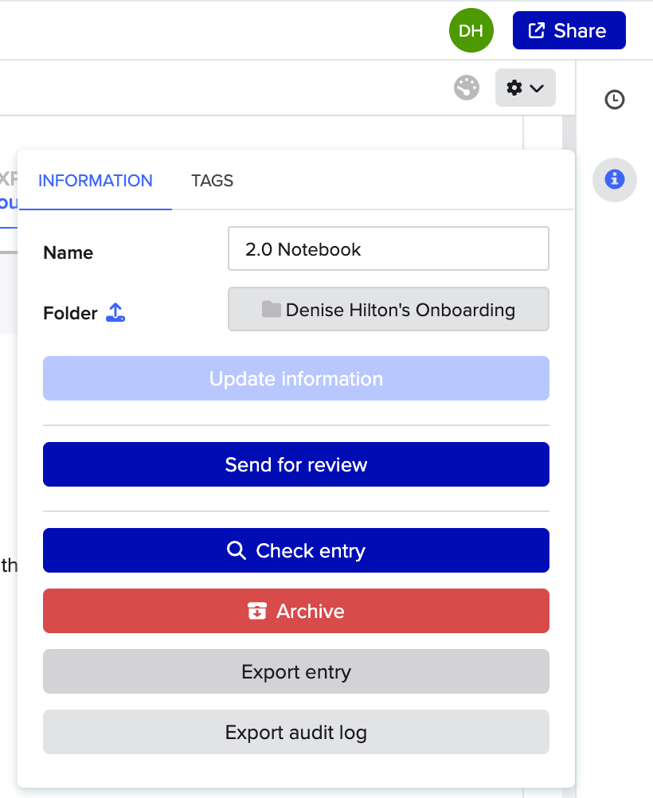Click the Export entry button
Viewport: 653px width, 798px height.
point(295,672)
